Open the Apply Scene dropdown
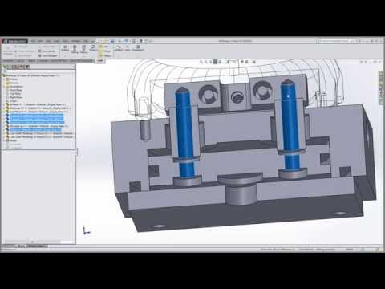Viewport: 385px width, 289px height. (x=247, y=62)
